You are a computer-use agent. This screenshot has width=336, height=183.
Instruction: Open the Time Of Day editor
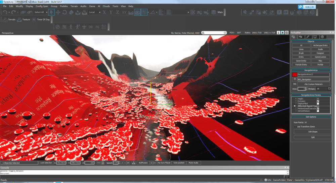click(x=41, y=20)
